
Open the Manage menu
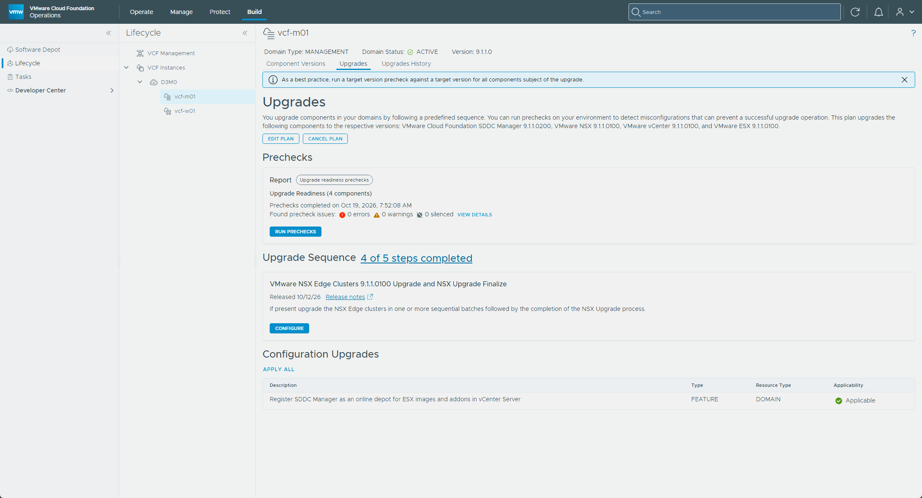tap(181, 12)
